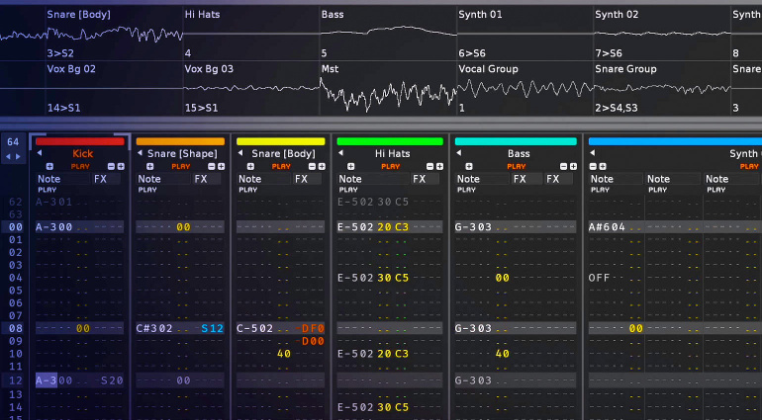Screen dimensions: 762x420
Task: Add a note column to Kick track
Action: [50, 166]
